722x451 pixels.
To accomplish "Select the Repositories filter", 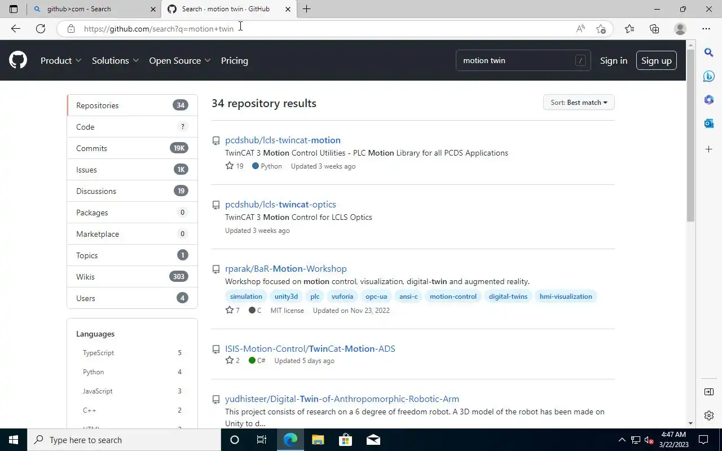I will [x=132, y=105].
